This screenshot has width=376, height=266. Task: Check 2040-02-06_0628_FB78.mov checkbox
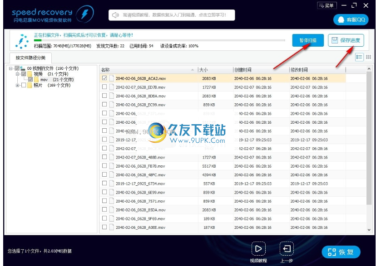104,166
